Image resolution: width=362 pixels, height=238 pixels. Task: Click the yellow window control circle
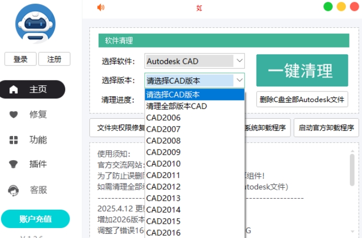(x=341, y=6)
